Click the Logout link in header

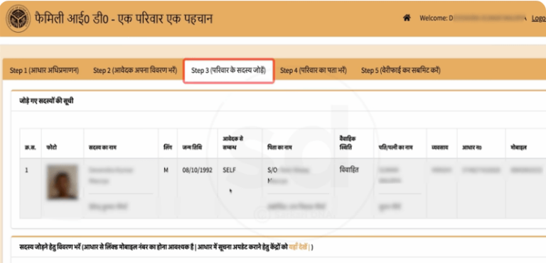(x=539, y=18)
